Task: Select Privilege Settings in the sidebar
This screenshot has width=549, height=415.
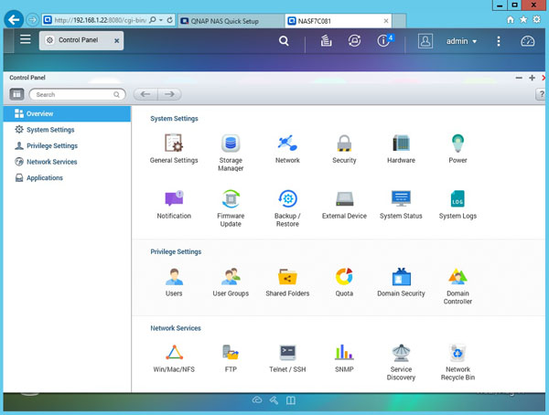Action: click(x=51, y=145)
